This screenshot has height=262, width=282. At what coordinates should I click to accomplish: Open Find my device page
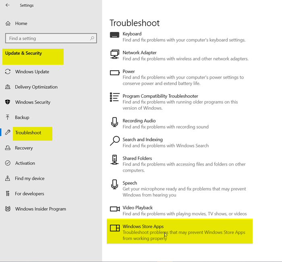[x=29, y=178]
